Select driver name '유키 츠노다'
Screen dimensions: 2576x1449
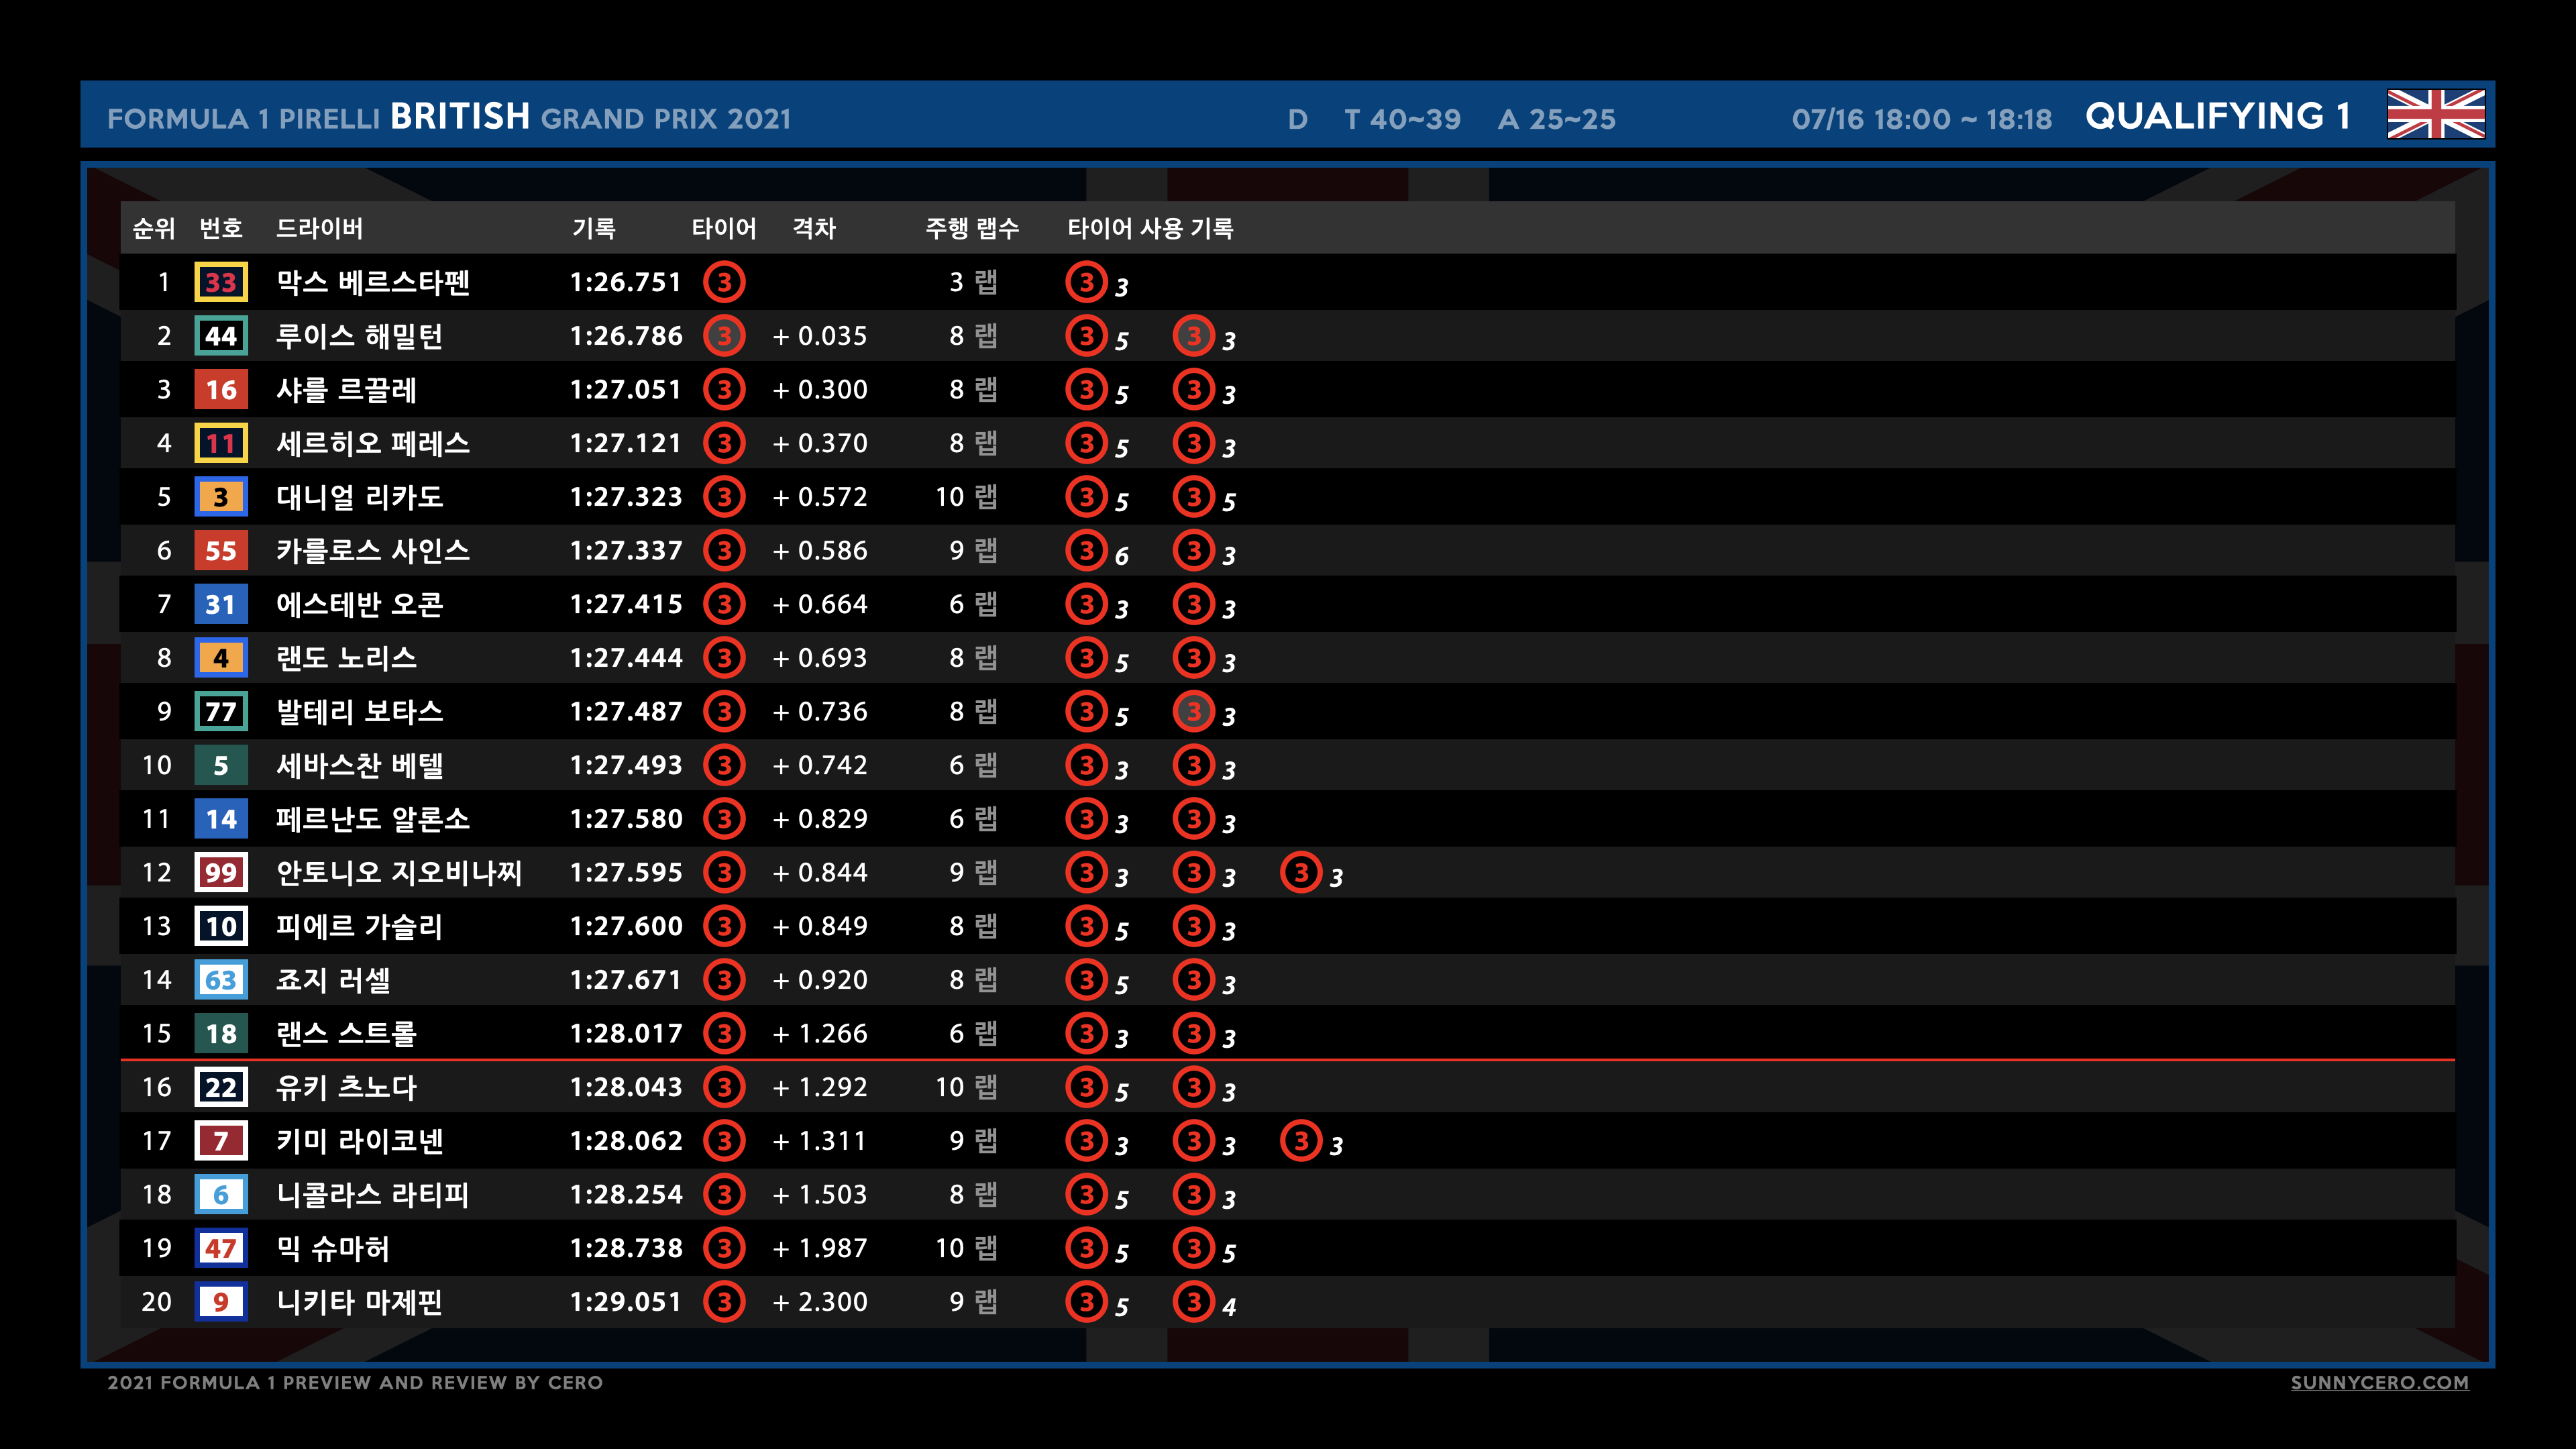point(346,1087)
